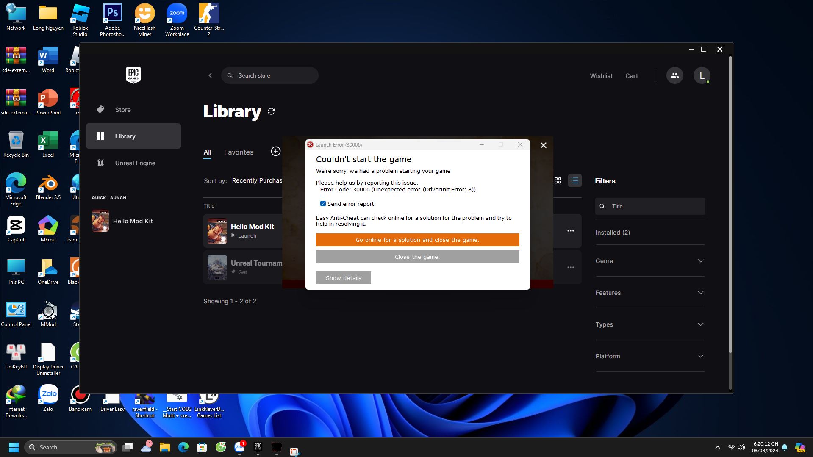Go back using the left arrow

(210, 75)
